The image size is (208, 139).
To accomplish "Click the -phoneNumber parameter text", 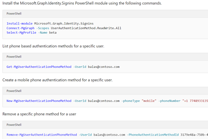I will [x=169, y=101].
